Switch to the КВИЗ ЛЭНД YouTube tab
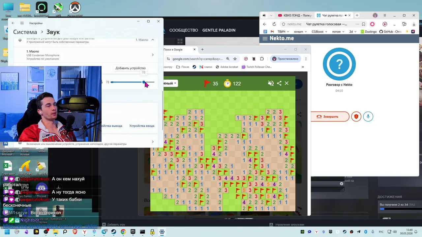 click(x=295, y=15)
